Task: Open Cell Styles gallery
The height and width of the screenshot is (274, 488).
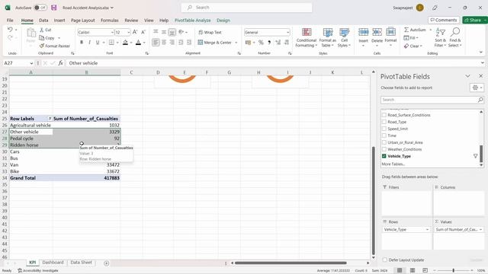Action: pos(344,37)
